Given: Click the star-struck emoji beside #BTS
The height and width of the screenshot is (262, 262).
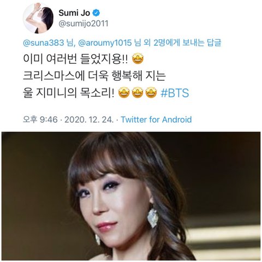Looking at the screenshot, I should click(151, 93).
